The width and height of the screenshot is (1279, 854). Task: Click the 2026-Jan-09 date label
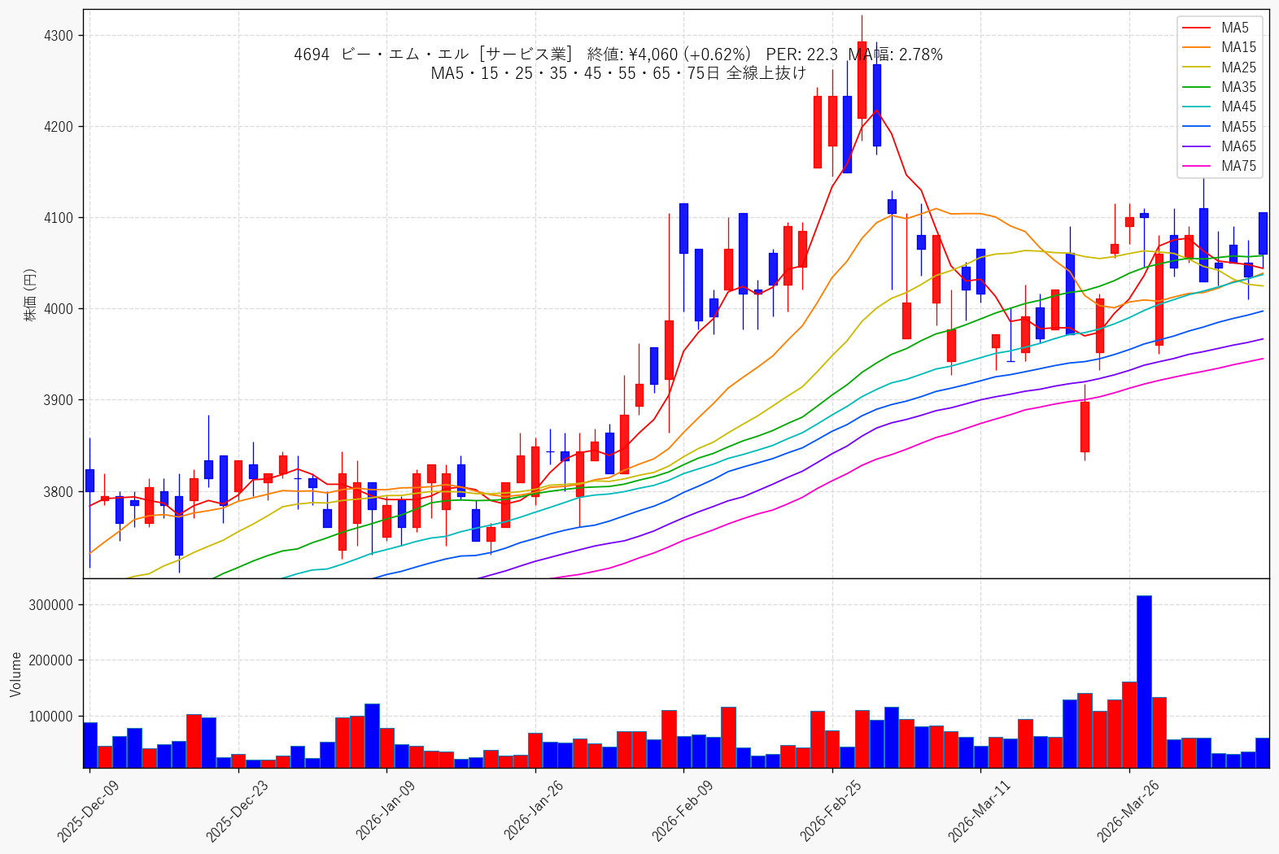coord(386,811)
